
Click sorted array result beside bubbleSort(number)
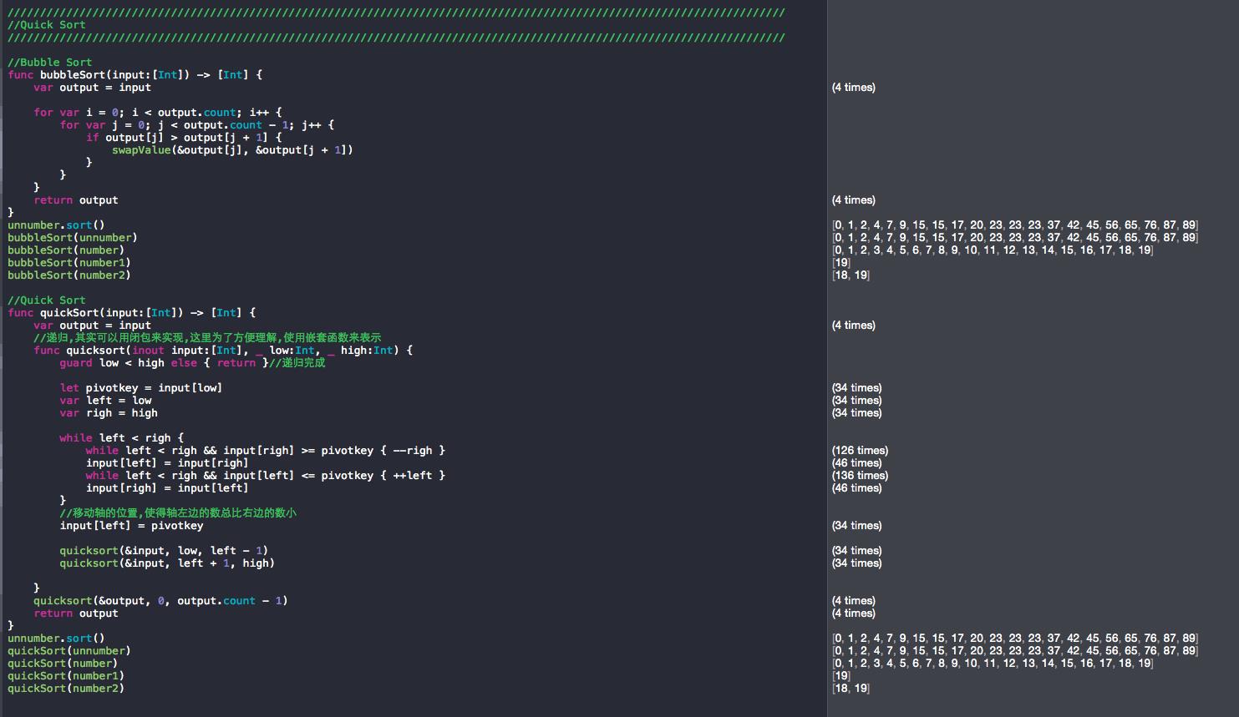click(993, 250)
